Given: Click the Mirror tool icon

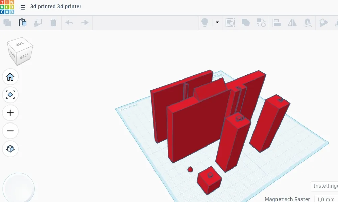Looking at the screenshot, I should point(292,23).
